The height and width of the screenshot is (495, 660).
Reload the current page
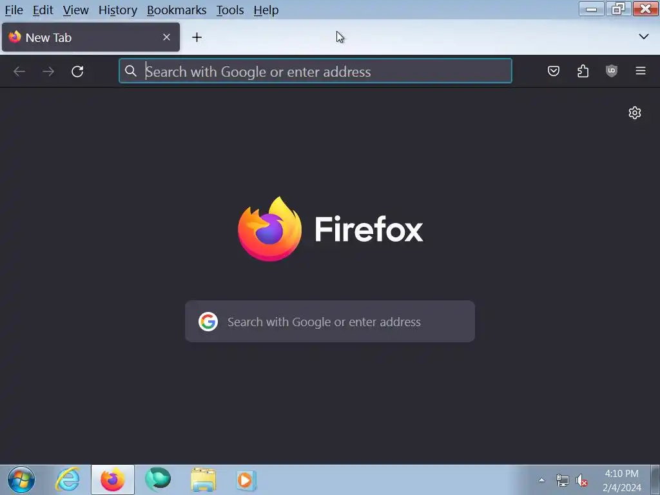tap(77, 71)
